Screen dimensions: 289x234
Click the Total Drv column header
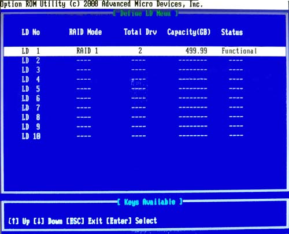coord(140,32)
